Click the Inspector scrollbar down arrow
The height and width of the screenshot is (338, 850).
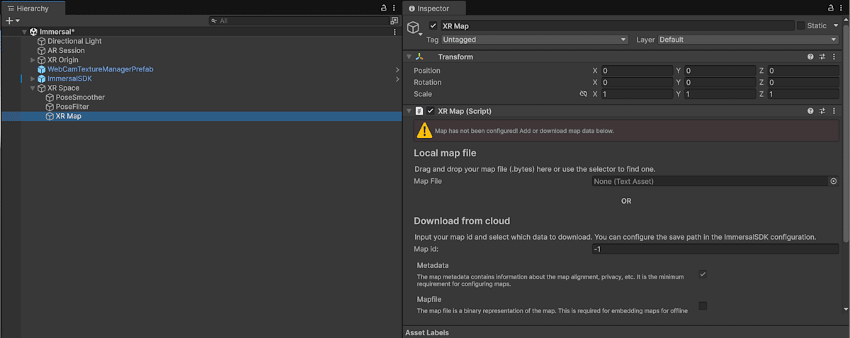coord(846,309)
